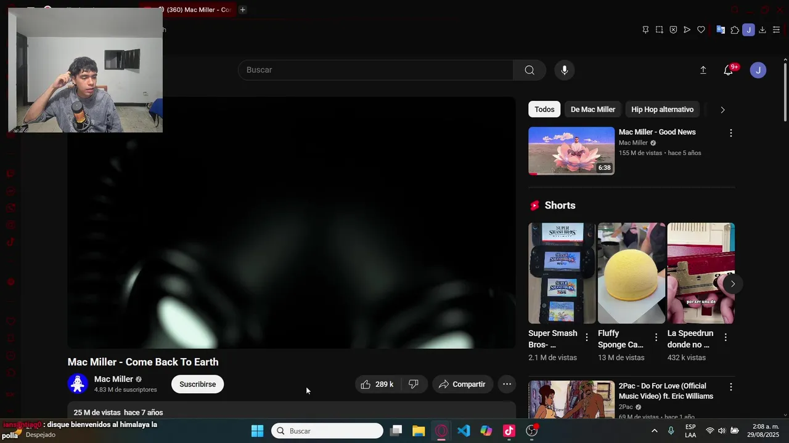Open the taskbar clock and date

tap(764, 431)
